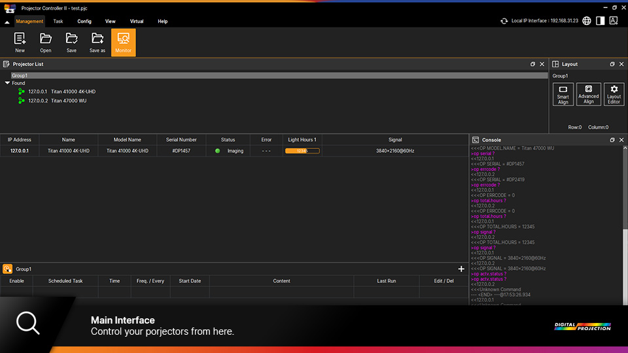
Task: Refresh the local IP interface
Action: point(504,21)
